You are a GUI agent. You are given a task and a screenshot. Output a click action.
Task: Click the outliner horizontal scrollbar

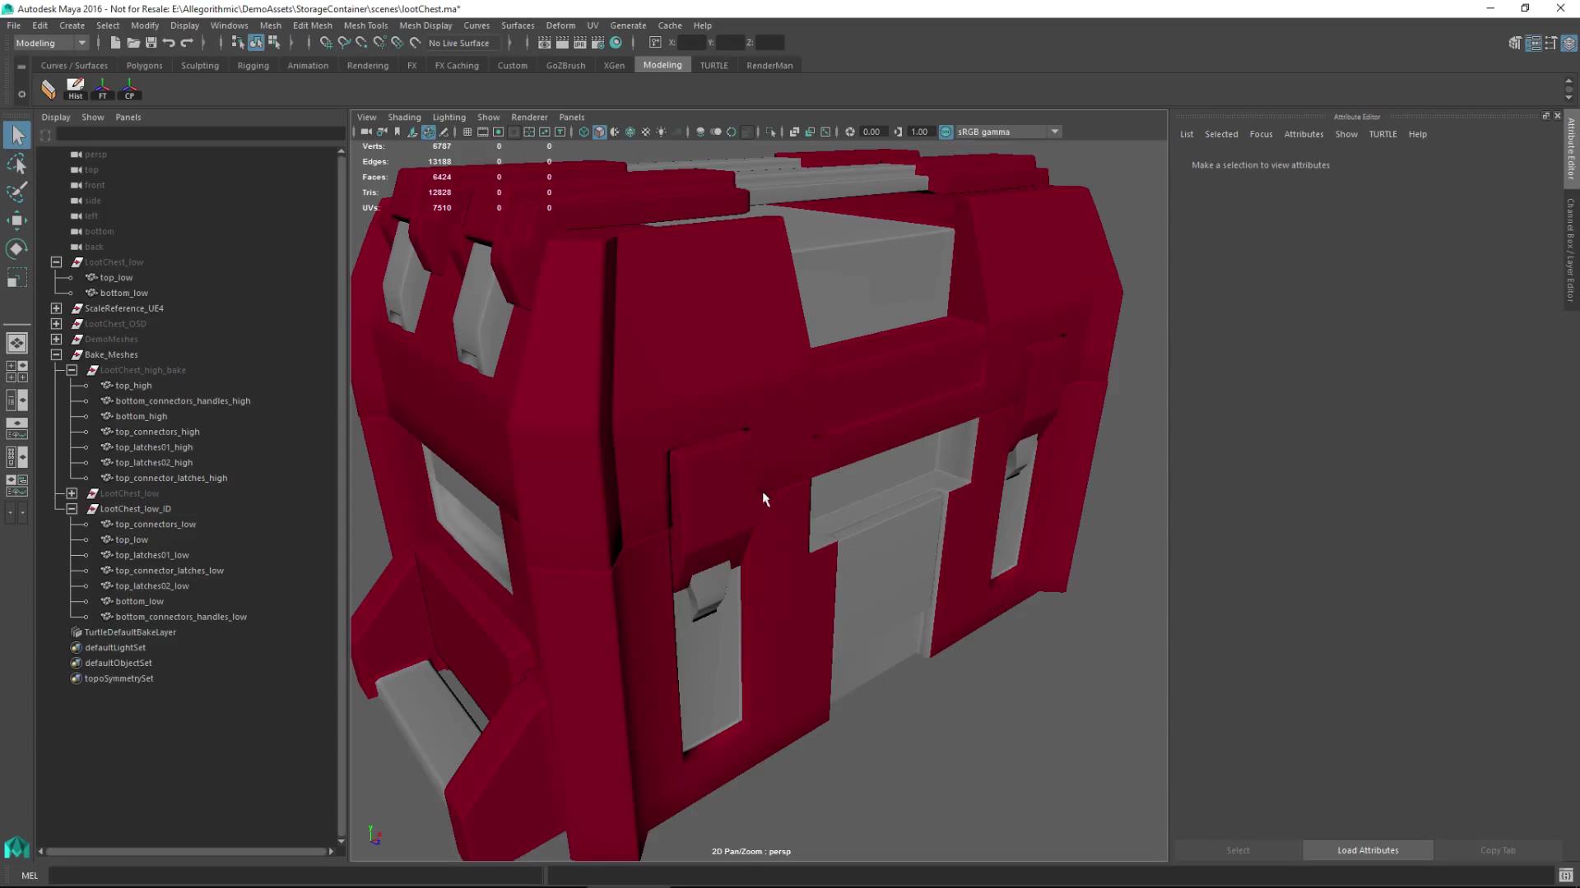click(x=185, y=851)
